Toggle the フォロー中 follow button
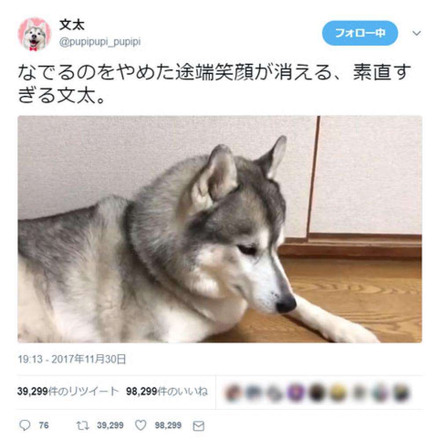Image resolution: width=440 pixels, height=440 pixels. pos(360,33)
